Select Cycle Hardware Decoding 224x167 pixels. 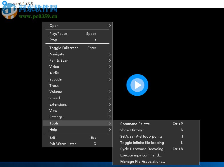tap(156, 149)
